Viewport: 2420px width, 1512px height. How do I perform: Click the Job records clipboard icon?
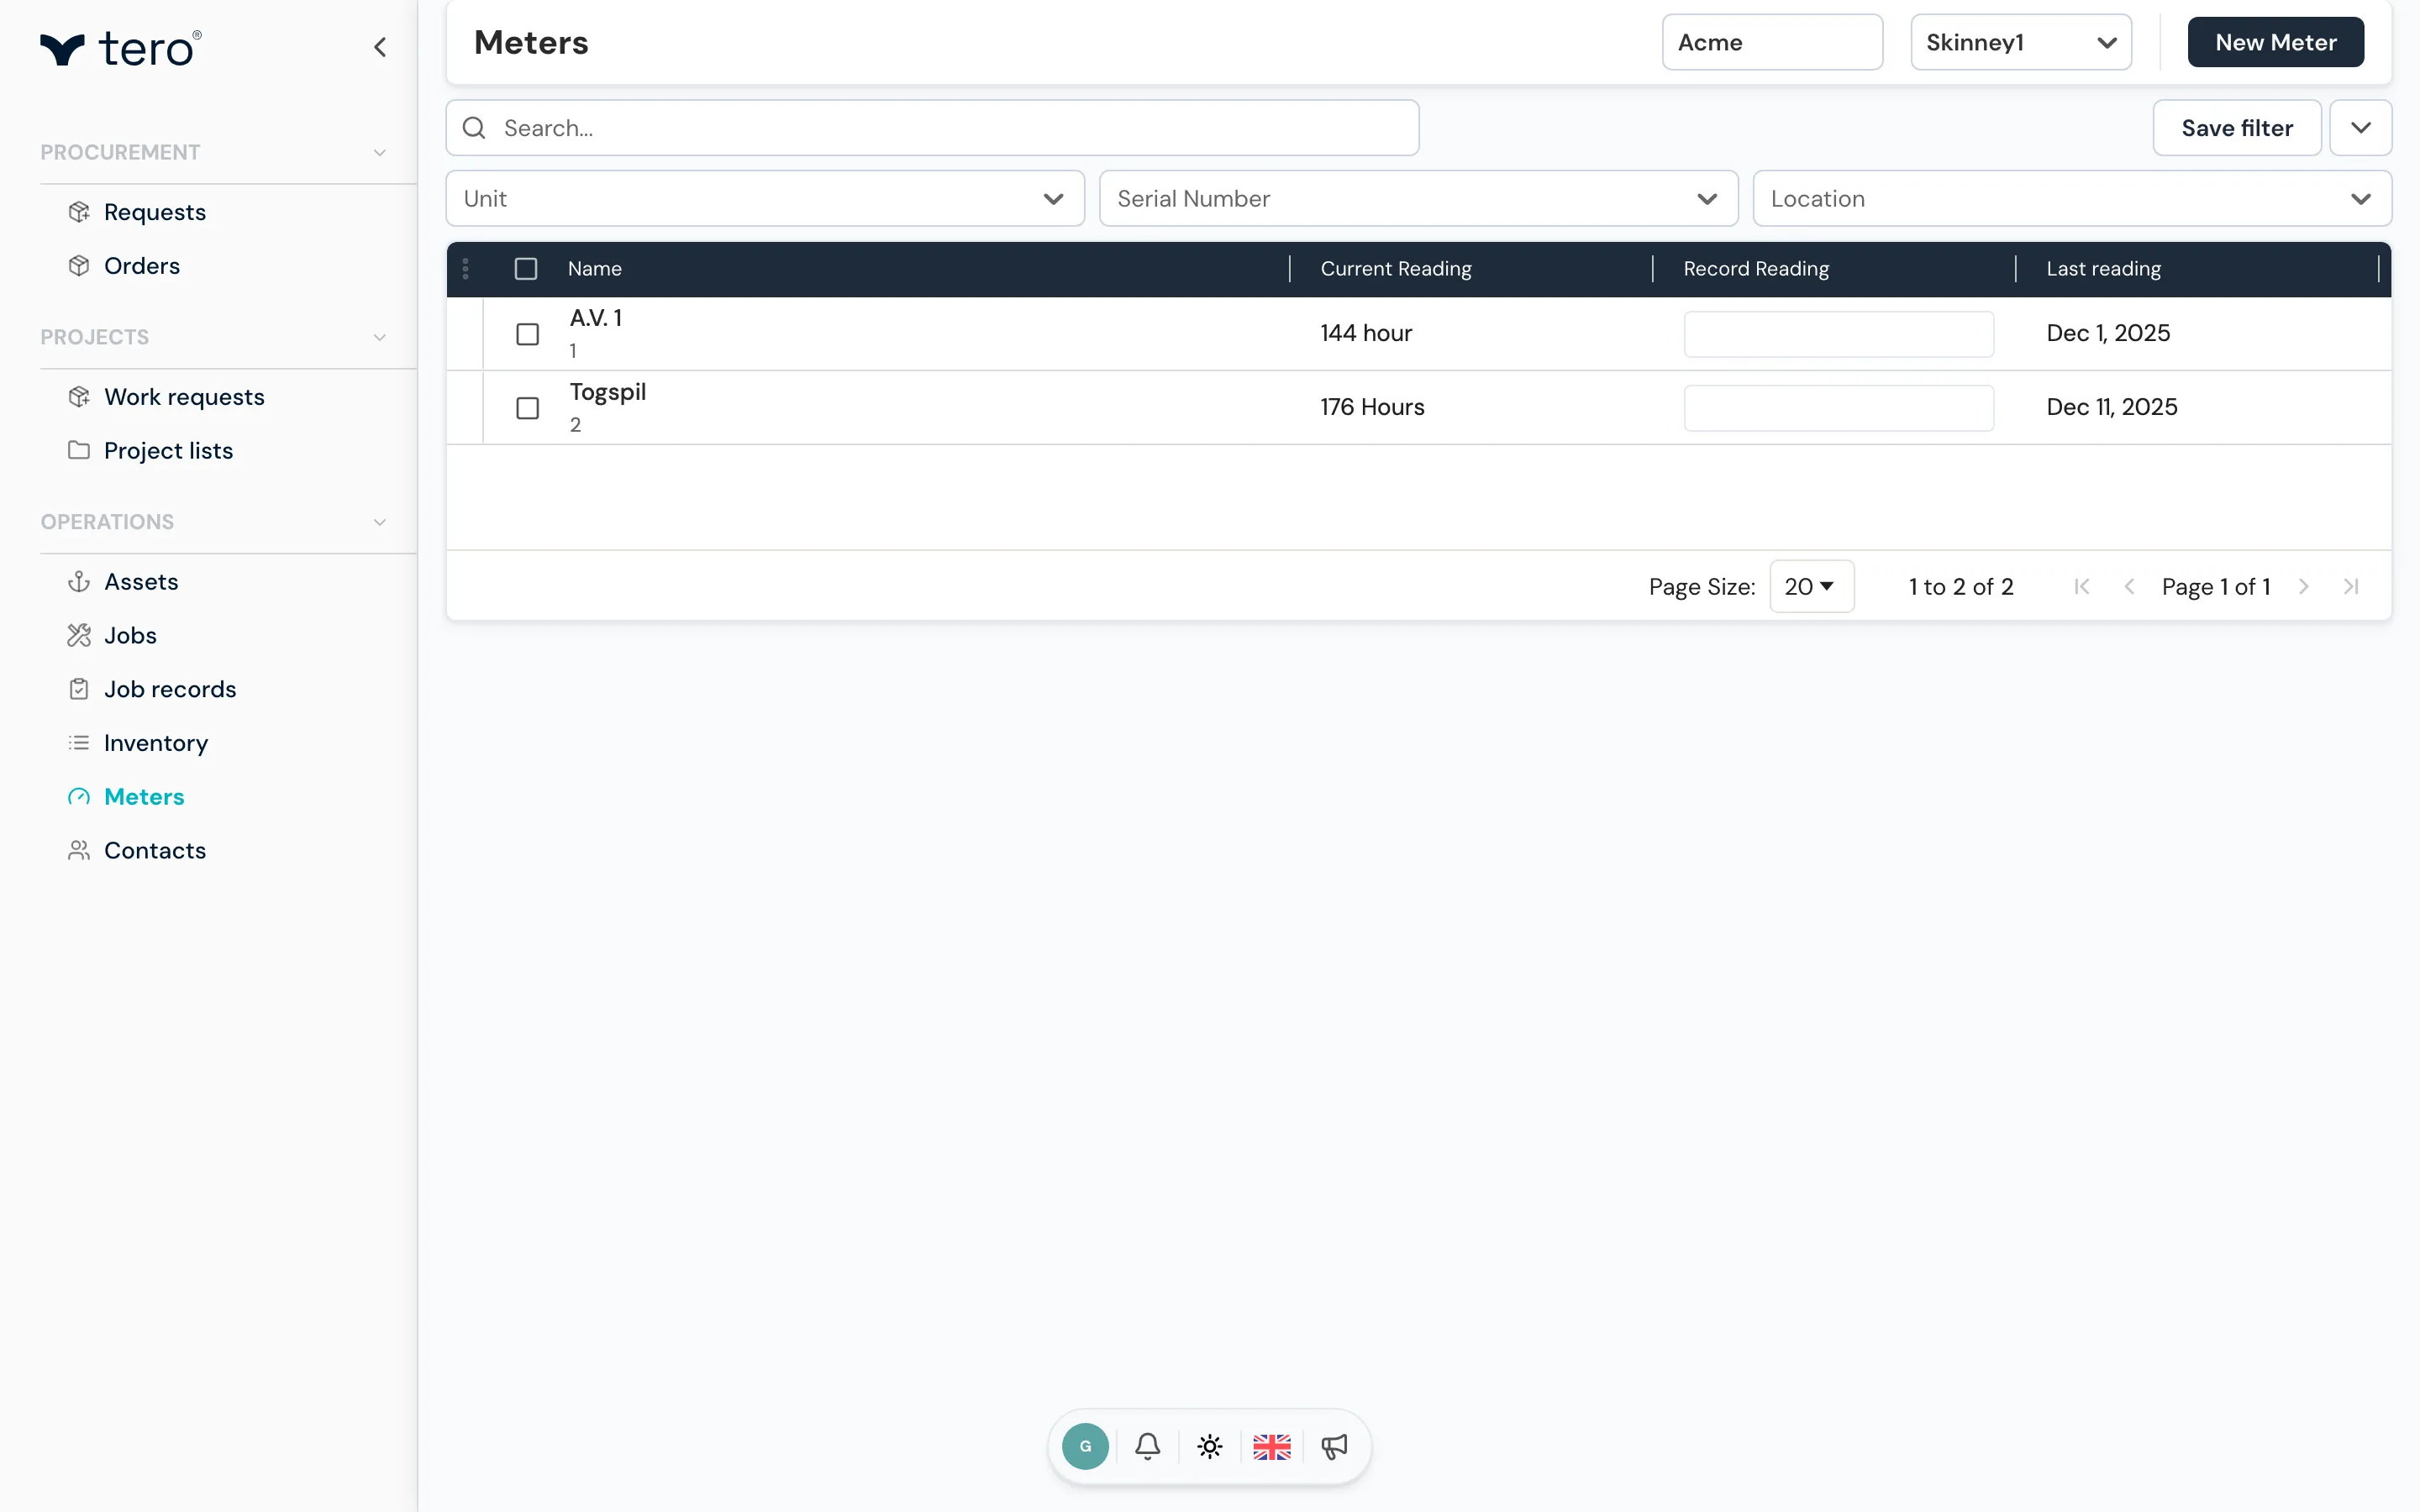point(79,689)
